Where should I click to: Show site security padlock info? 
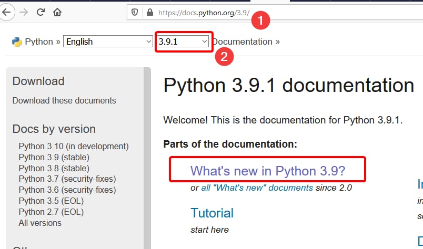150,13
